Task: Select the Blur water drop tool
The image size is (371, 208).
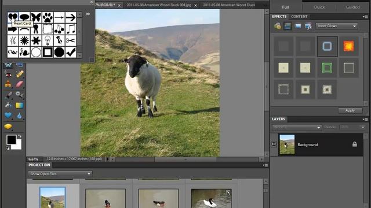Action: tap(19, 116)
